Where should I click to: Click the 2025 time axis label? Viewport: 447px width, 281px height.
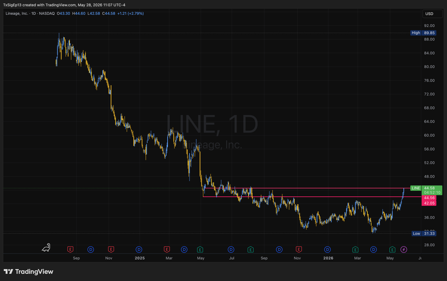(x=140, y=258)
